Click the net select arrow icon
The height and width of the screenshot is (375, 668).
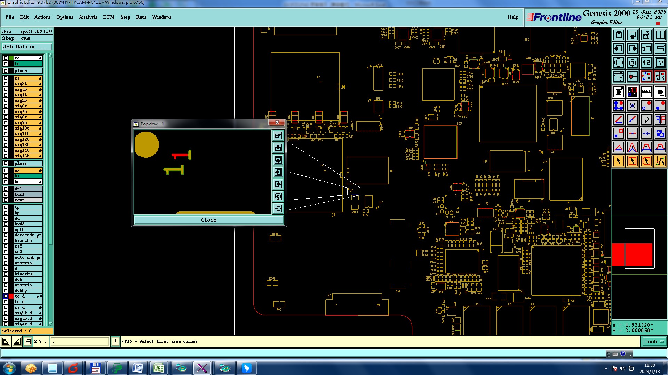coord(660,161)
